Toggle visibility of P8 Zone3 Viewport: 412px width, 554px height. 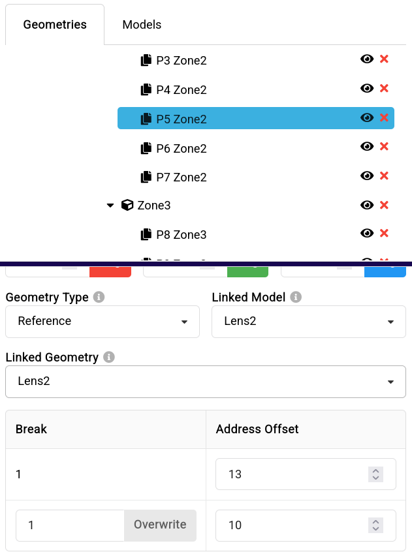click(367, 234)
